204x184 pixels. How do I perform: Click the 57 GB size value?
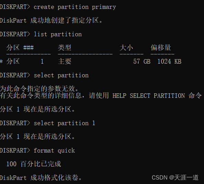click(x=142, y=62)
